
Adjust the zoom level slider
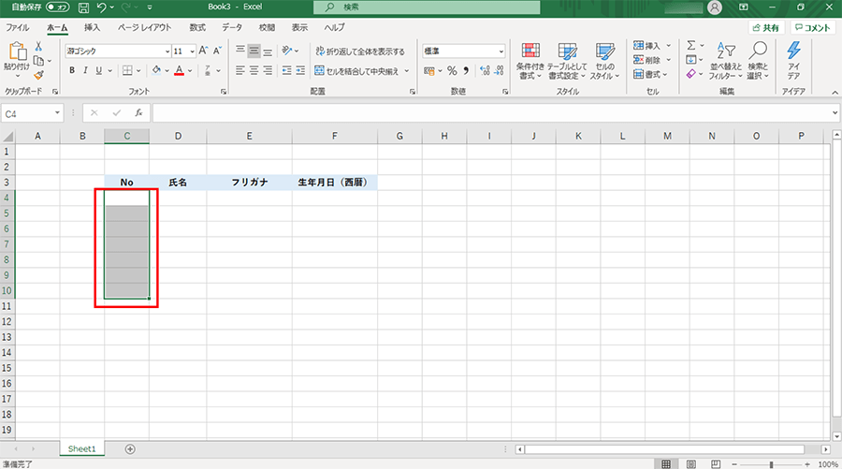771,464
